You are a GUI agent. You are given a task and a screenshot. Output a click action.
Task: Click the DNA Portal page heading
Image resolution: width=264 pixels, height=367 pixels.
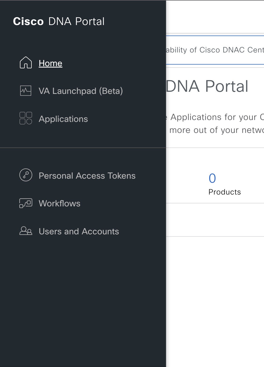click(x=207, y=86)
